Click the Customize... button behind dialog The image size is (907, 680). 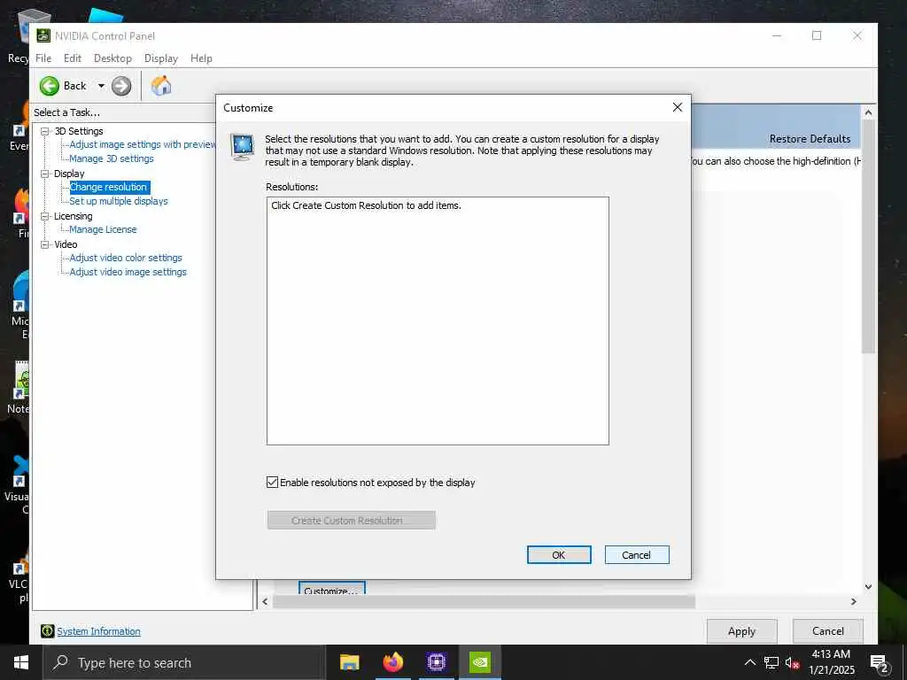click(x=332, y=588)
